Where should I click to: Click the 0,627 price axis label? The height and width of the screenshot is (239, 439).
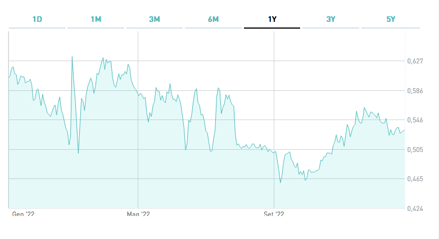(x=414, y=61)
